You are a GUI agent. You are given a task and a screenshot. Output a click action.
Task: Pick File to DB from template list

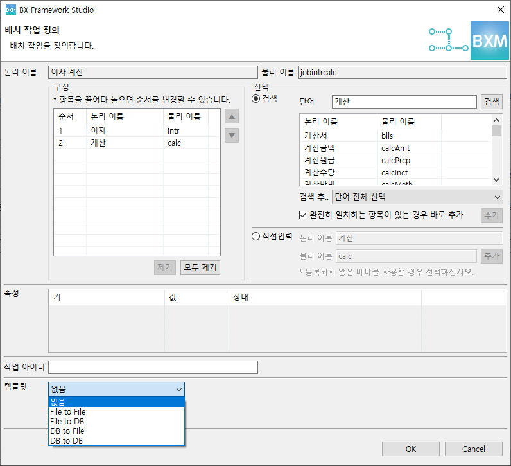click(67, 422)
